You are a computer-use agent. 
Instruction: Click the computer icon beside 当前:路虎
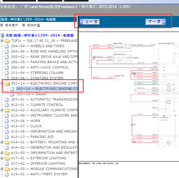pyautogui.click(x=2, y=35)
